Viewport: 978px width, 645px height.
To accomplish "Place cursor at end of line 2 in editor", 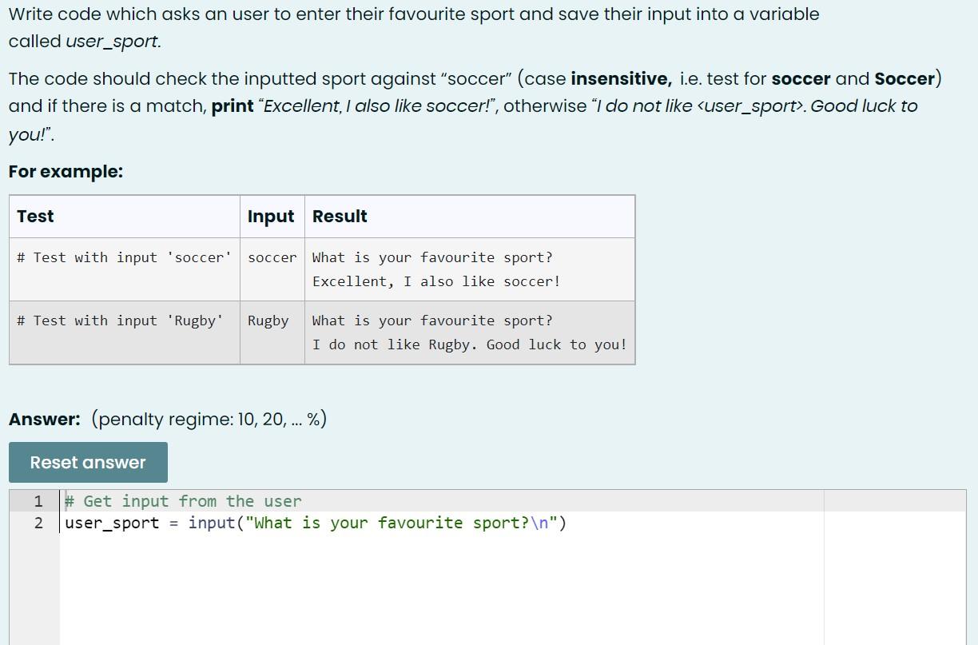I will click(567, 523).
